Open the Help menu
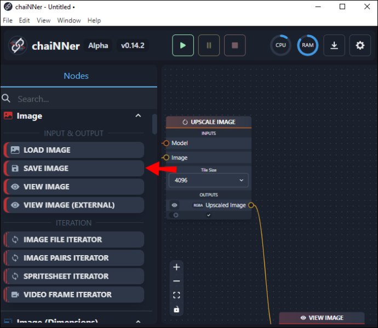 coord(94,20)
